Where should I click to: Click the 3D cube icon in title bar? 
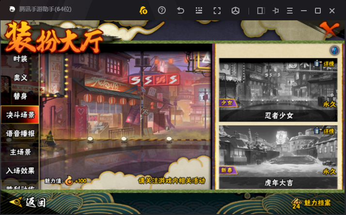tap(236, 10)
